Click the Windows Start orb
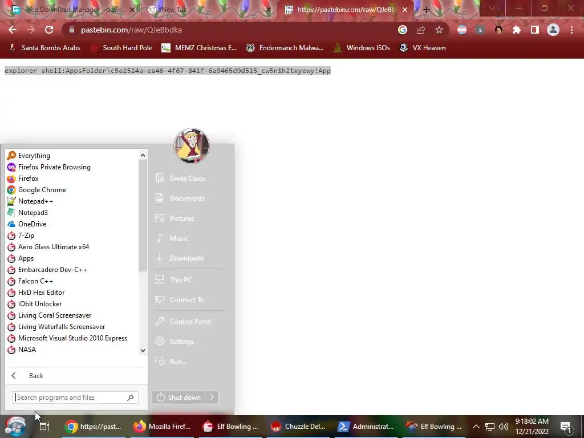The image size is (584, 438). pyautogui.click(x=15, y=427)
